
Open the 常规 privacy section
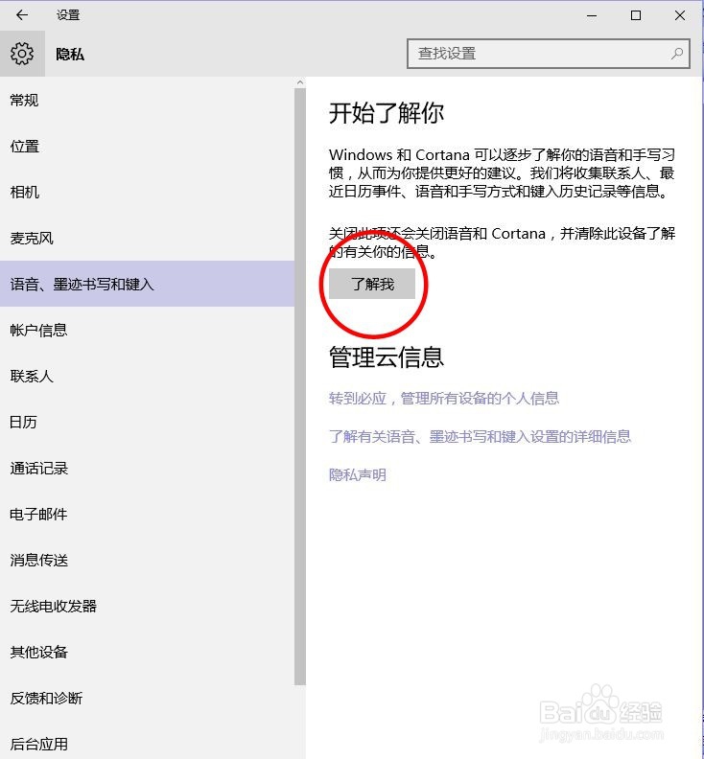pos(147,101)
